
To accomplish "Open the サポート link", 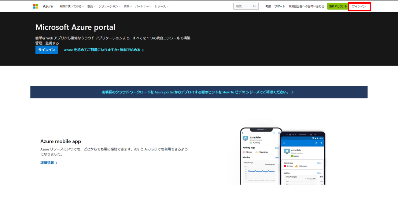I will click(x=280, y=6).
